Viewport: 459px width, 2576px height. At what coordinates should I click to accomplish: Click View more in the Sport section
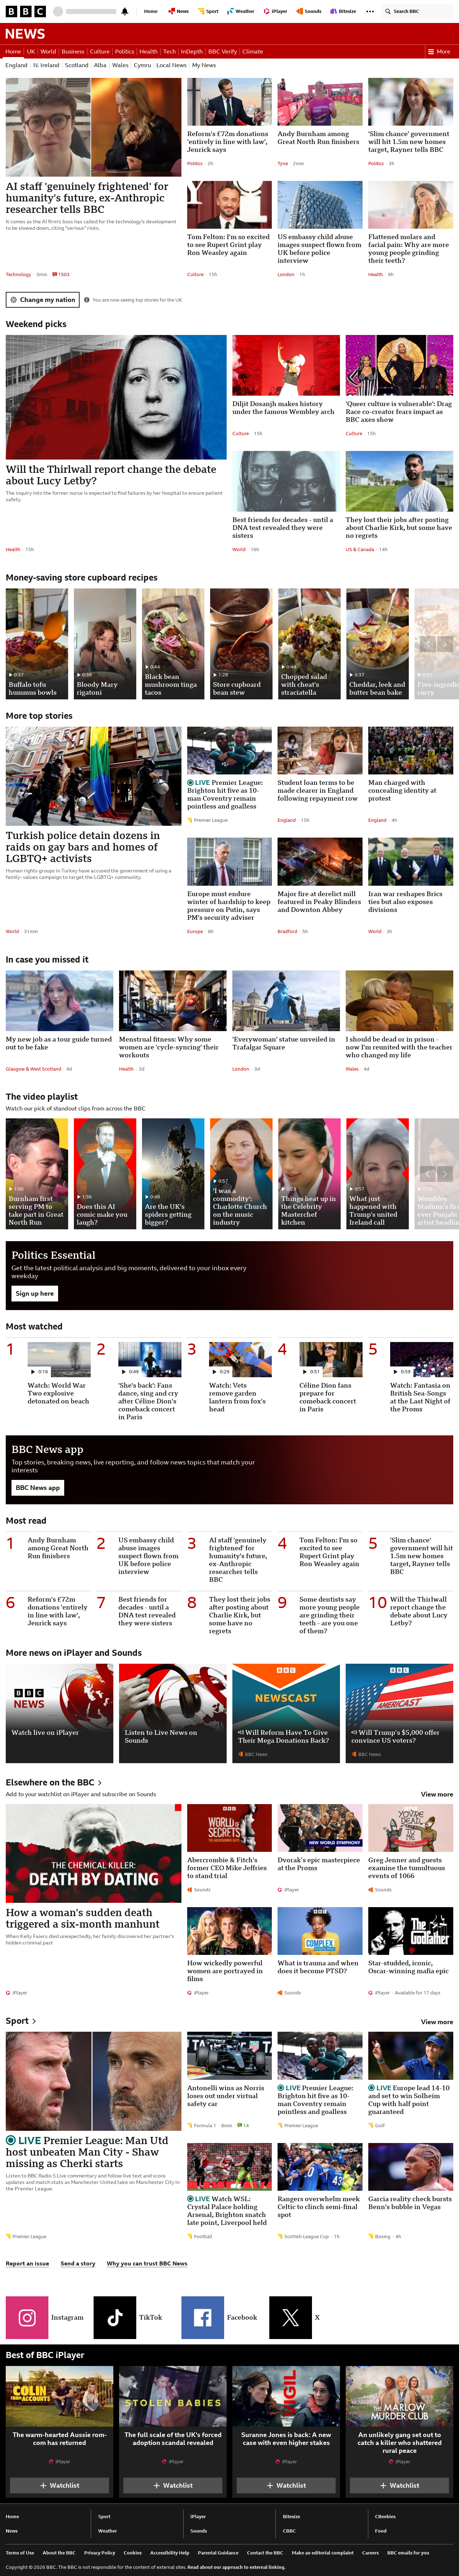437,2022
